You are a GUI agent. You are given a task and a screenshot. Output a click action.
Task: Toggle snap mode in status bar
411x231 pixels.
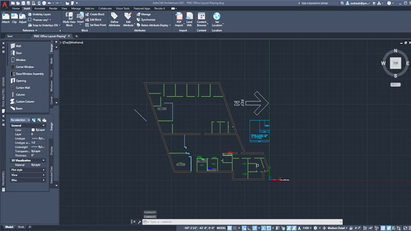(x=235, y=228)
